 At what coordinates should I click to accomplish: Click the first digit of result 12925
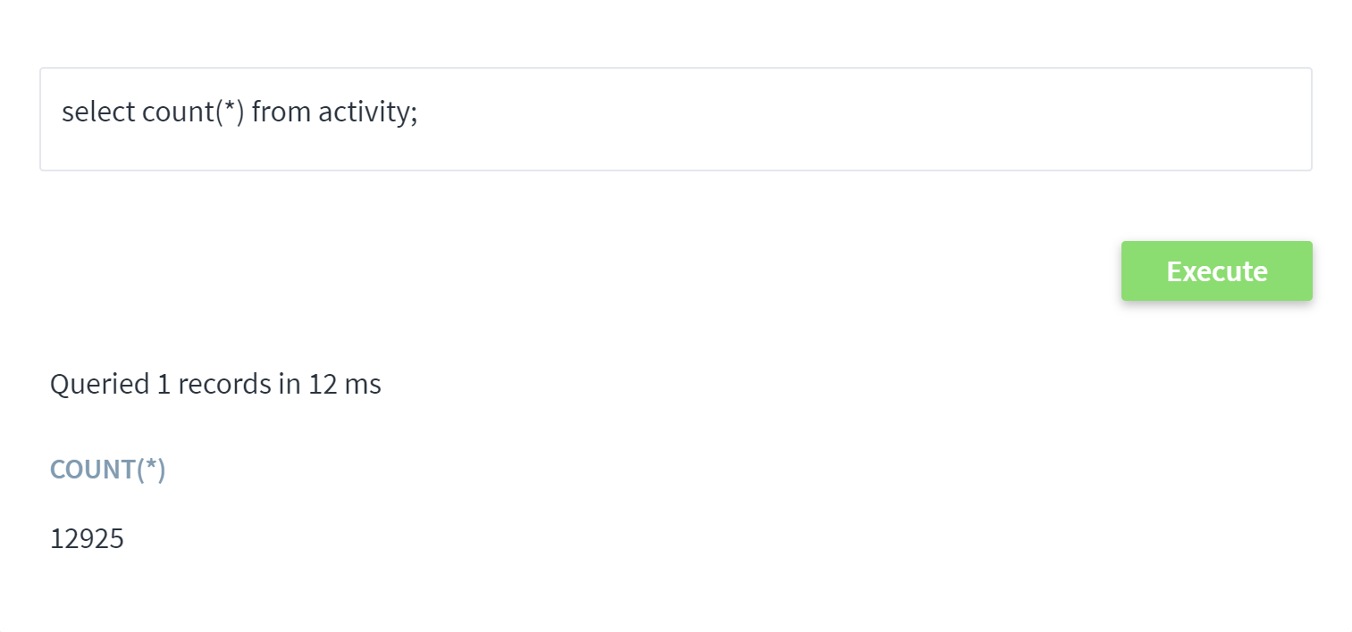56,539
